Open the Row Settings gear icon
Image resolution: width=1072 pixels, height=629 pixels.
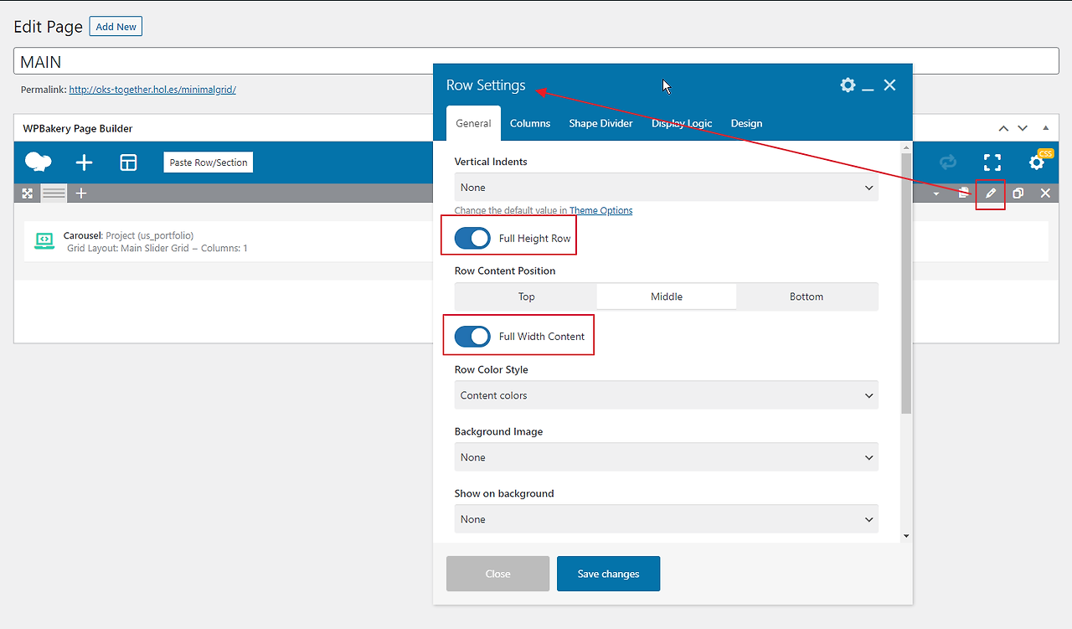point(848,85)
